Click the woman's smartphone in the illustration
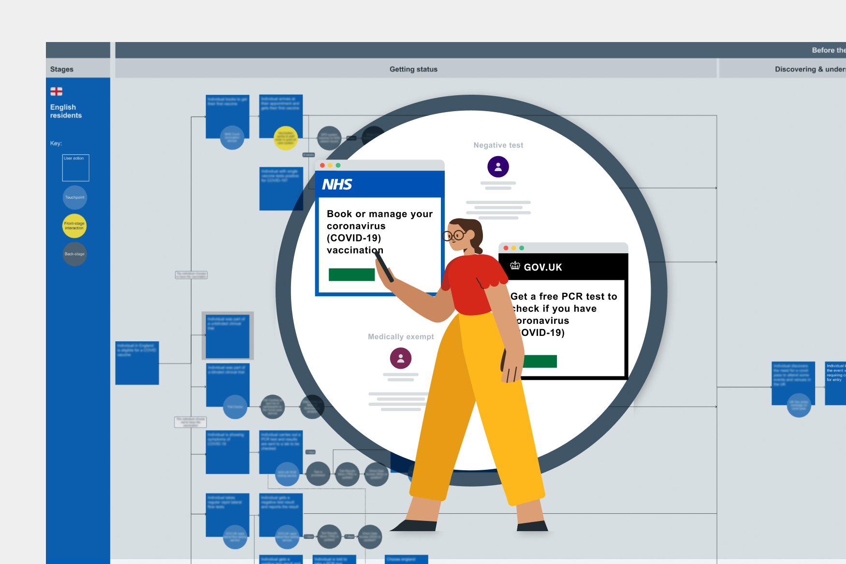Image resolution: width=846 pixels, height=564 pixels. coord(384,266)
